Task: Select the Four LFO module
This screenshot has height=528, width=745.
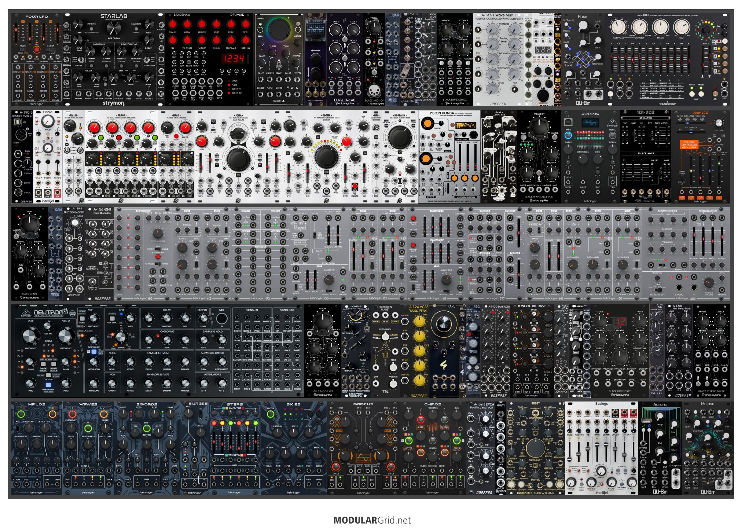Action: 37,59
